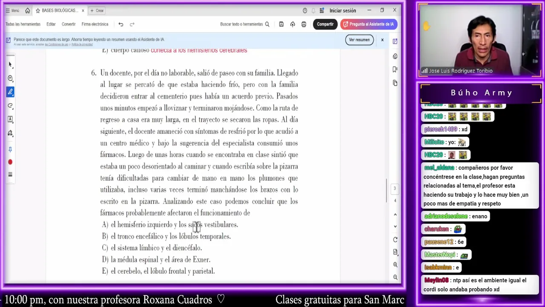Go to the Acrobat home screen icon
This screenshot has width=545, height=307.
pyautogui.click(x=28, y=11)
